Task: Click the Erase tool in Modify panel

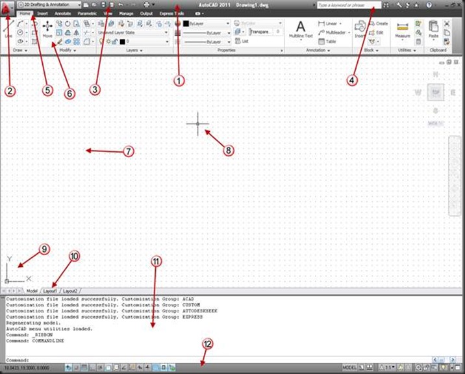Action: coord(59,42)
